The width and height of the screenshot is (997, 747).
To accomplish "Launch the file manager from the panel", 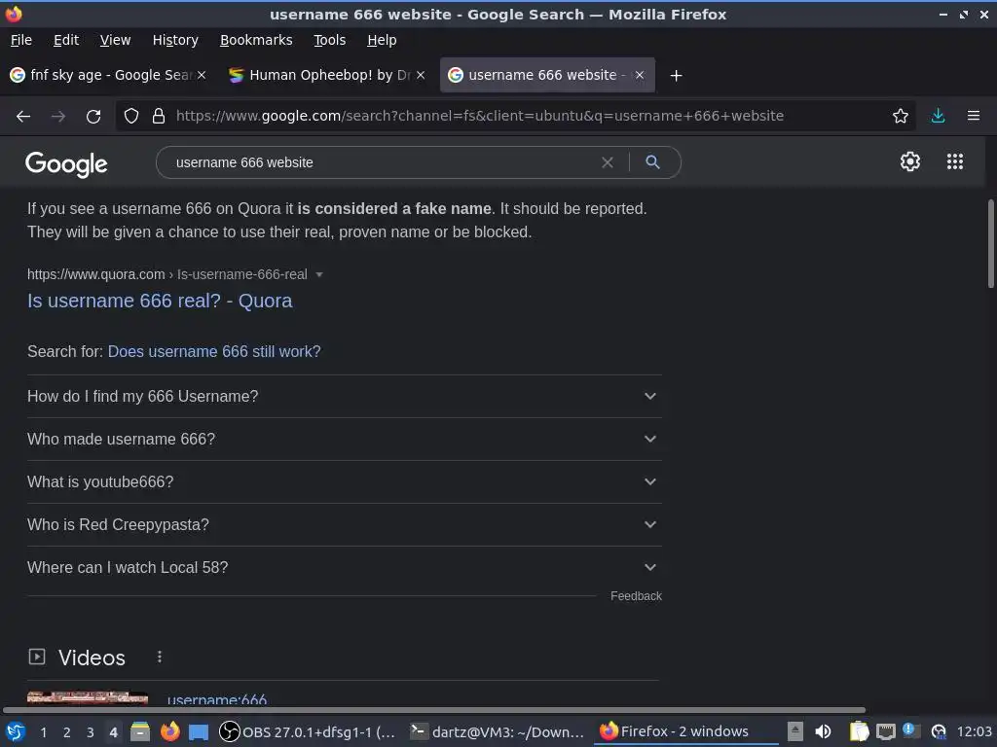I will point(140,731).
